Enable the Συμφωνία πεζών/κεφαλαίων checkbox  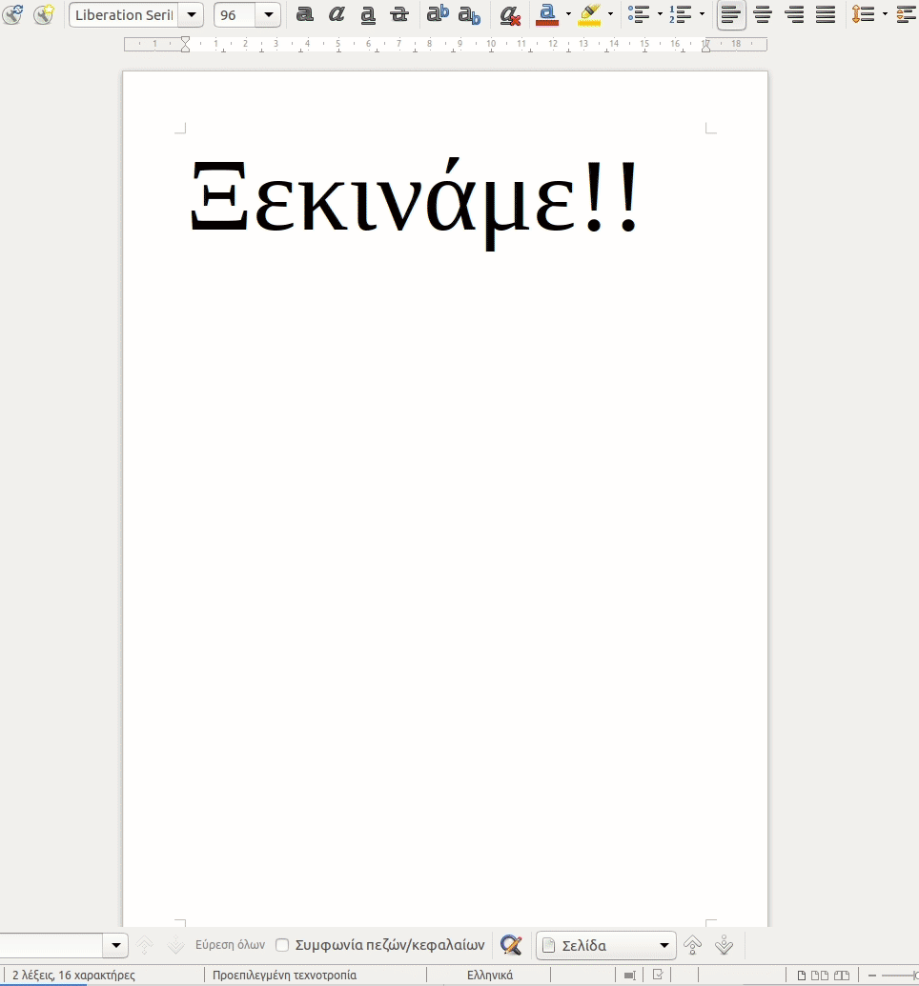(282, 944)
